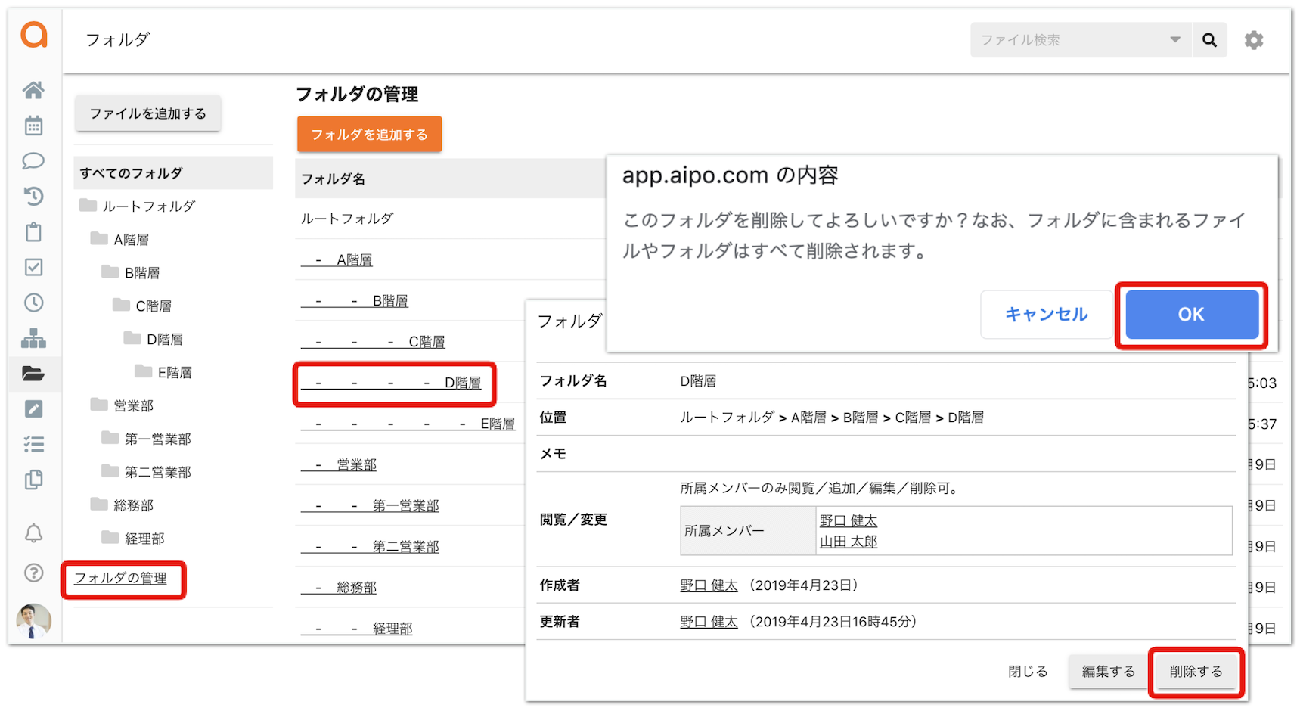The image size is (1300, 711).
Task: Select すべてのフォルダ in the sidebar
Action: tap(173, 173)
